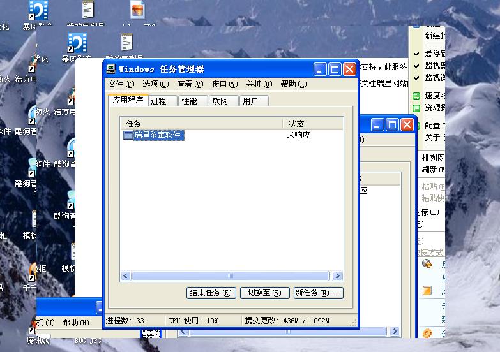Click the 切换至(S) button
Image resolution: width=500 pixels, height=352 pixels.
[x=264, y=293]
